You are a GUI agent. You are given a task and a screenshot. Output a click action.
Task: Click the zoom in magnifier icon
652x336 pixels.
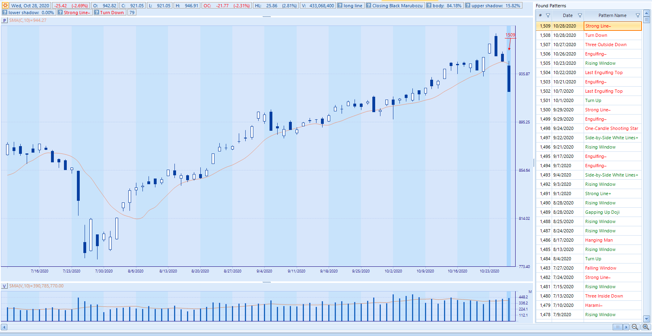click(x=646, y=327)
